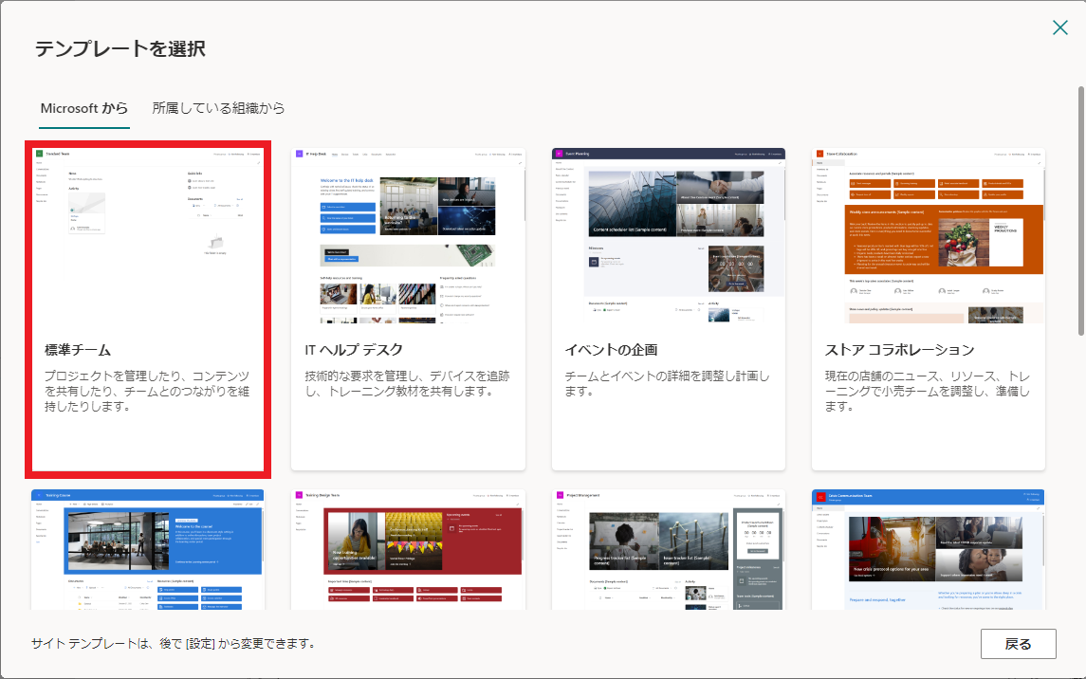The width and height of the screenshot is (1086, 679).
Task: Choose the IT ヘルプ デスク template
Action: (408, 309)
